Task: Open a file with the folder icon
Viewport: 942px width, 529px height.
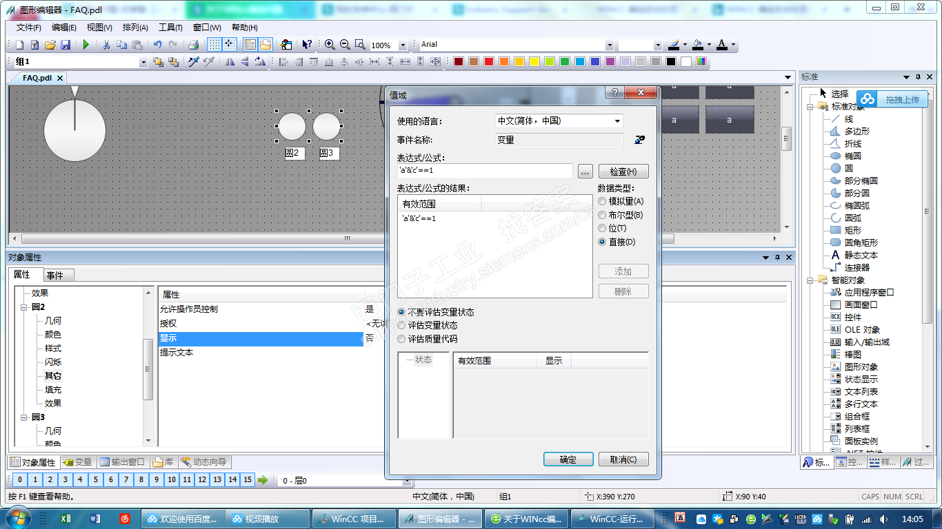Action: point(50,45)
